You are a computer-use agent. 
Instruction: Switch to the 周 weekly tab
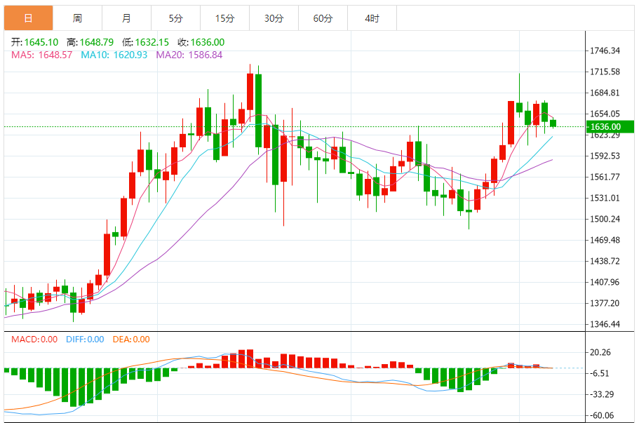[77, 18]
